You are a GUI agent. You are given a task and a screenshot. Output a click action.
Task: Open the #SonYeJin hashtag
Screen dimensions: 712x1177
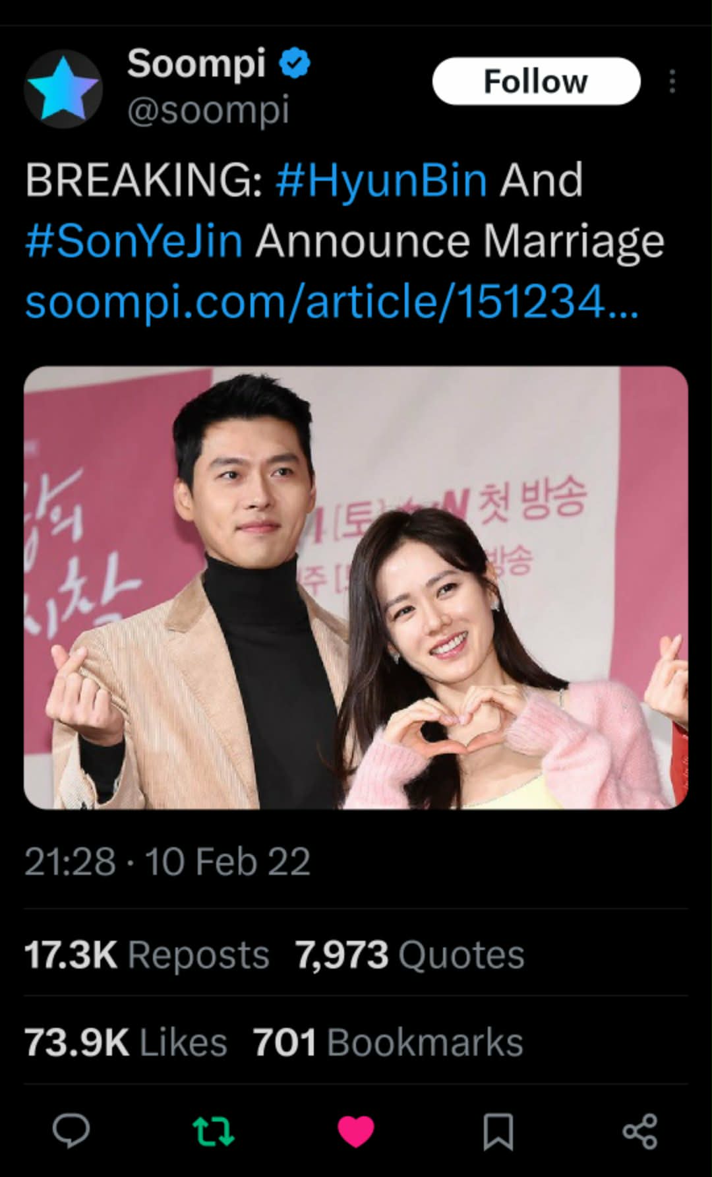[134, 240]
